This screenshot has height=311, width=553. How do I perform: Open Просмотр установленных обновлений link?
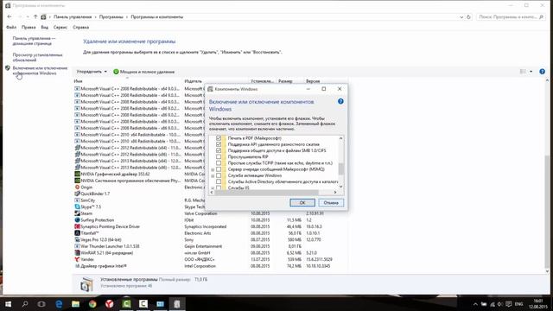[37, 58]
